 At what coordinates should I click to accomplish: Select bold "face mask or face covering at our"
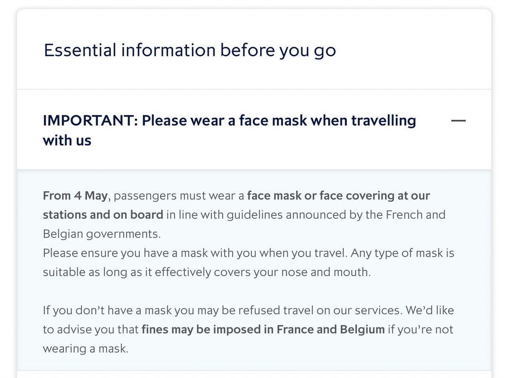point(338,196)
